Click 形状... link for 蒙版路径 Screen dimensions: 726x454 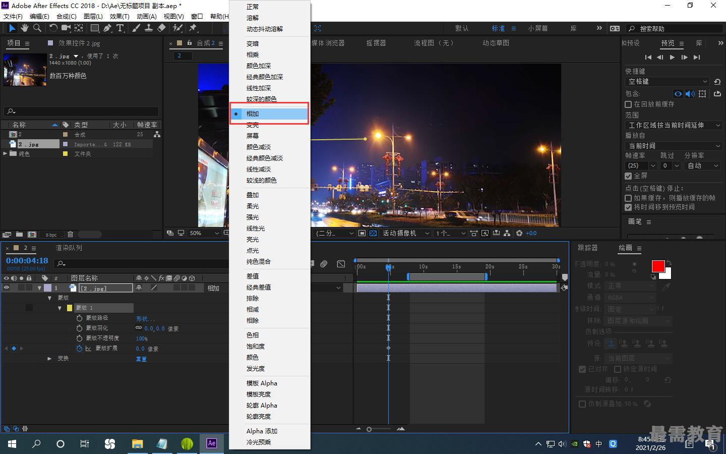coord(145,318)
